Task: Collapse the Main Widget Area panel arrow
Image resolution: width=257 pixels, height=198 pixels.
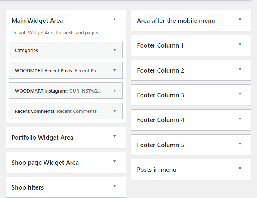Action: (x=115, y=19)
